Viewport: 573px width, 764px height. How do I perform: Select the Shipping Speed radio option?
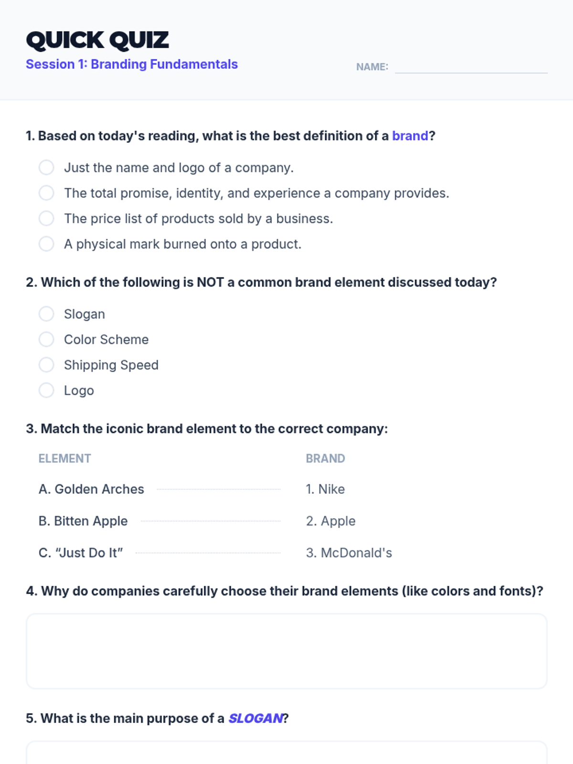pos(46,365)
